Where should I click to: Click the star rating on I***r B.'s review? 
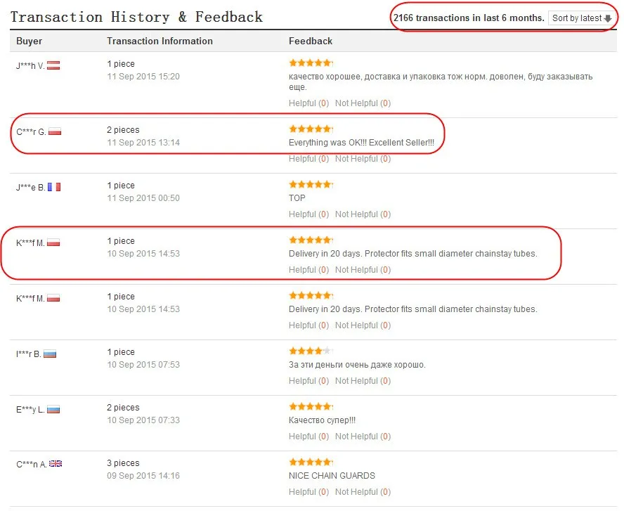311,351
